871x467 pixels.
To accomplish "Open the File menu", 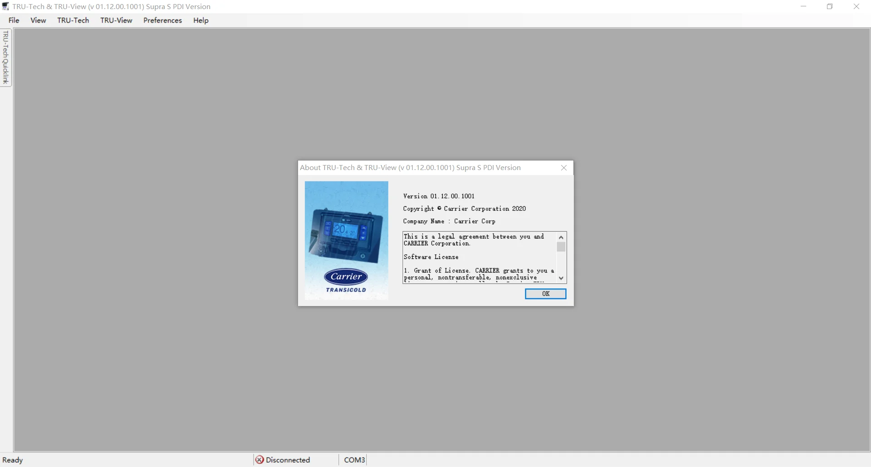I will click(x=14, y=20).
